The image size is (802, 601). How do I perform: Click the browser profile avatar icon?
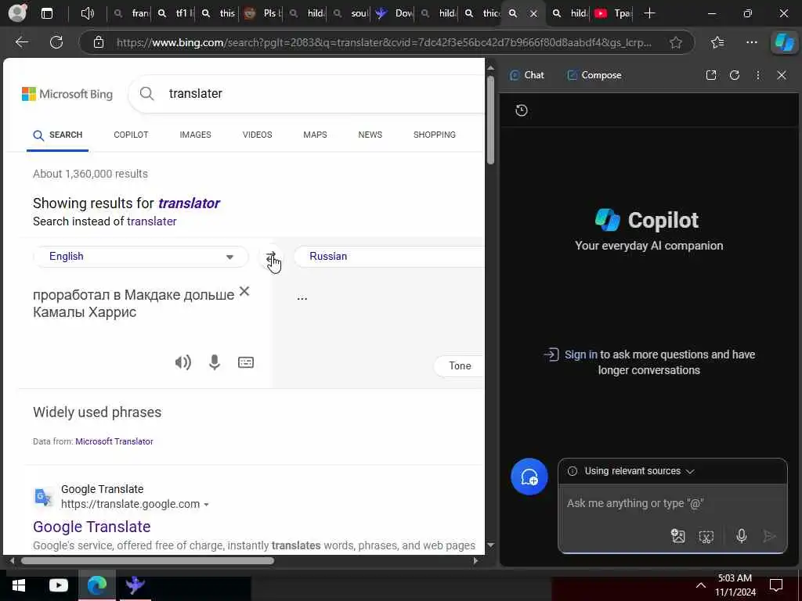pos(17,13)
